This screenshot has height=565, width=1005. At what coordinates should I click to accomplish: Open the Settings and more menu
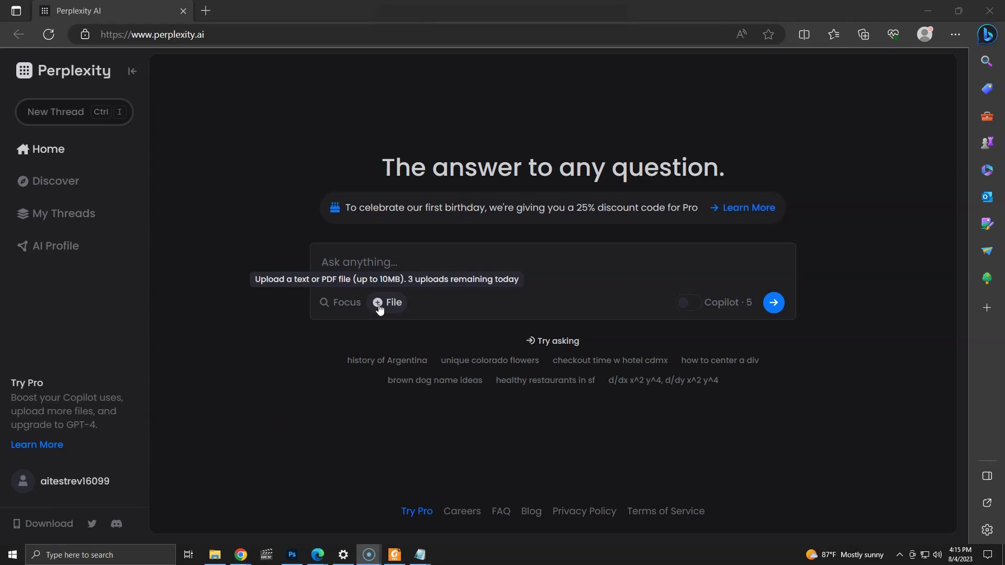click(956, 34)
